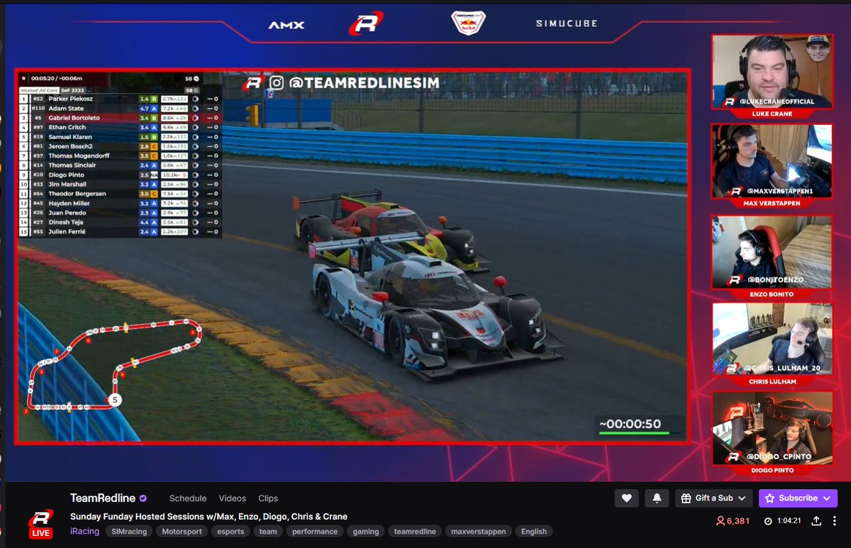Click the verified badge beside TeamRedline
This screenshot has width=851, height=548.
point(143,498)
